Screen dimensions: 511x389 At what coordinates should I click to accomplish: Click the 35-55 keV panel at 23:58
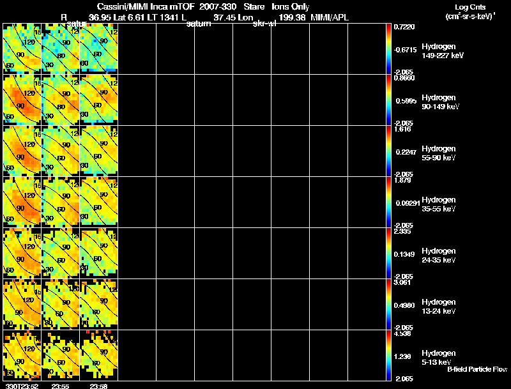[99, 202]
